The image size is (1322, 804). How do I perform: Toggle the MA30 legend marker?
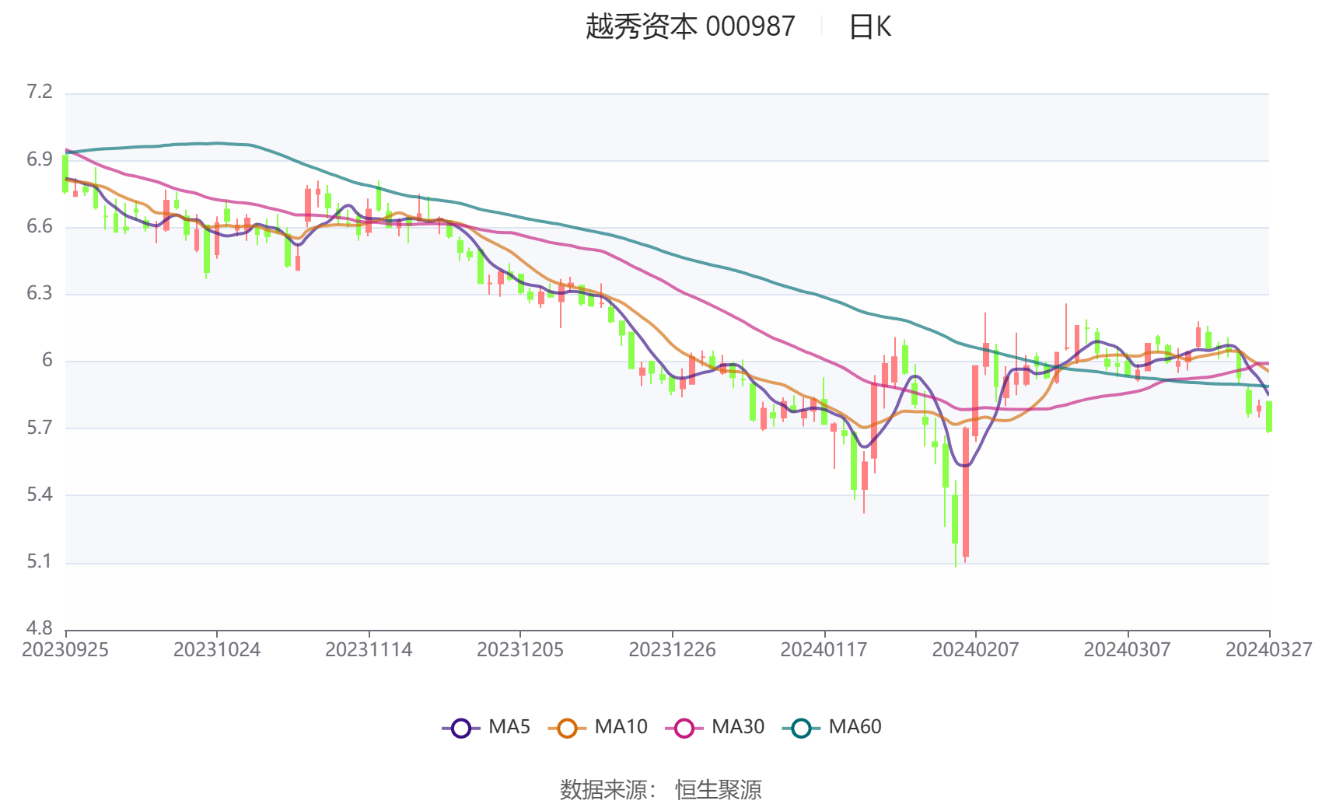pos(684,728)
